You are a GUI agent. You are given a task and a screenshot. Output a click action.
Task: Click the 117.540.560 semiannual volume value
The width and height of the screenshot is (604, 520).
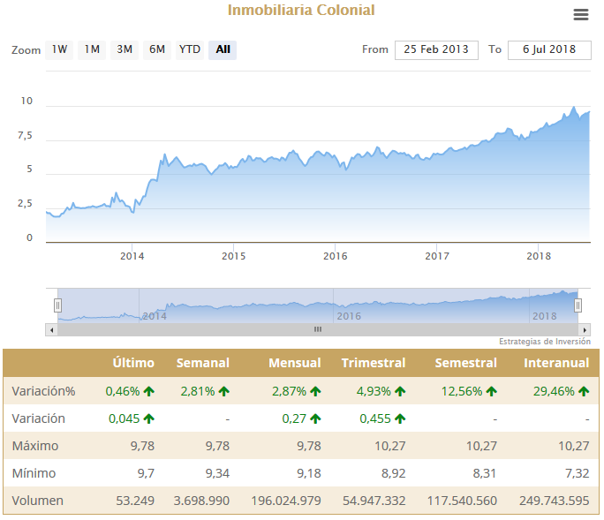tap(462, 501)
